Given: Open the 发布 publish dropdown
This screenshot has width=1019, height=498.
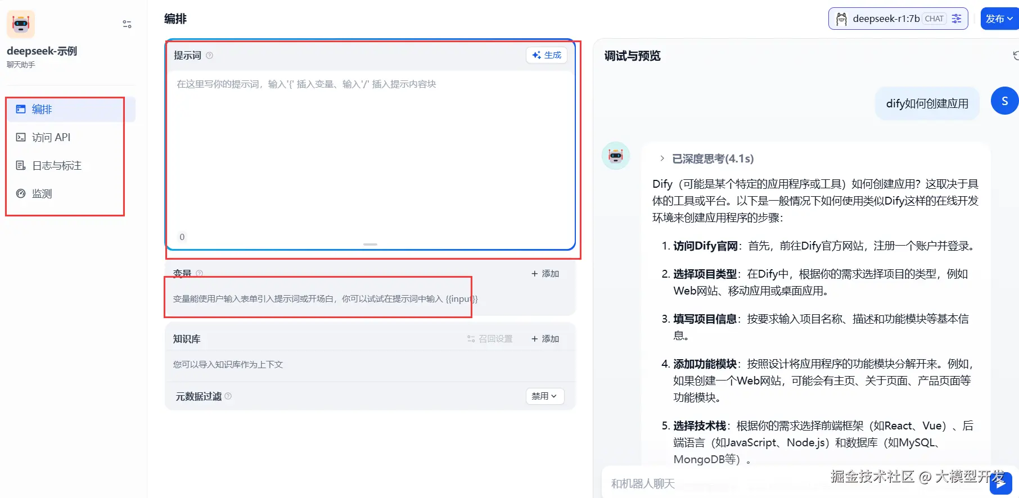Looking at the screenshot, I should (999, 19).
